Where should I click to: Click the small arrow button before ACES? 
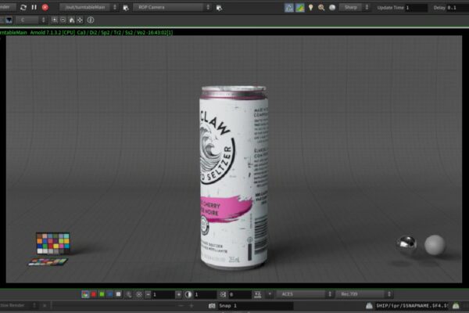270,294
